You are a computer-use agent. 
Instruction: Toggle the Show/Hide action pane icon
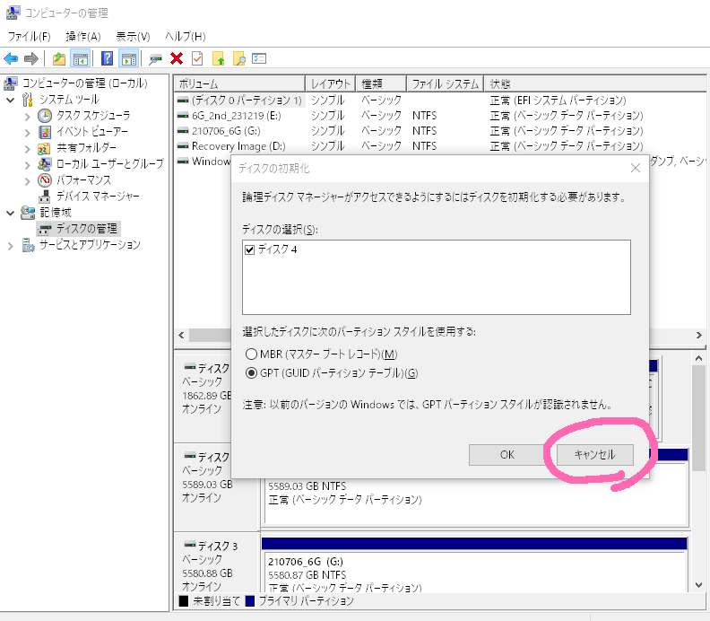(x=128, y=58)
